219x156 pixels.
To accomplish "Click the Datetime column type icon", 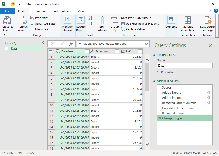I will tap(57, 51).
